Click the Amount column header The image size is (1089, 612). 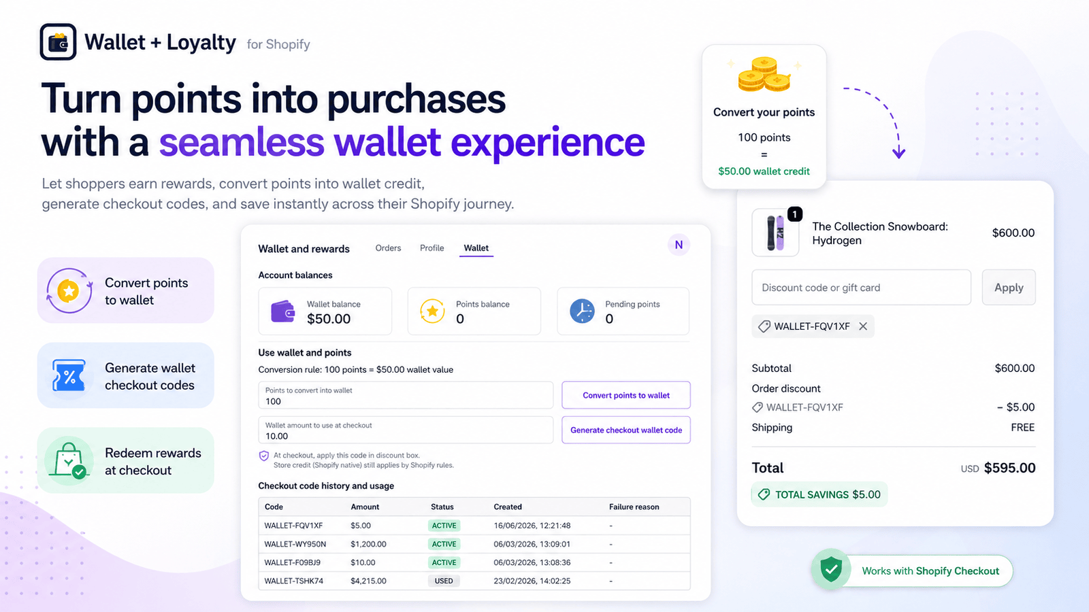pyautogui.click(x=365, y=507)
